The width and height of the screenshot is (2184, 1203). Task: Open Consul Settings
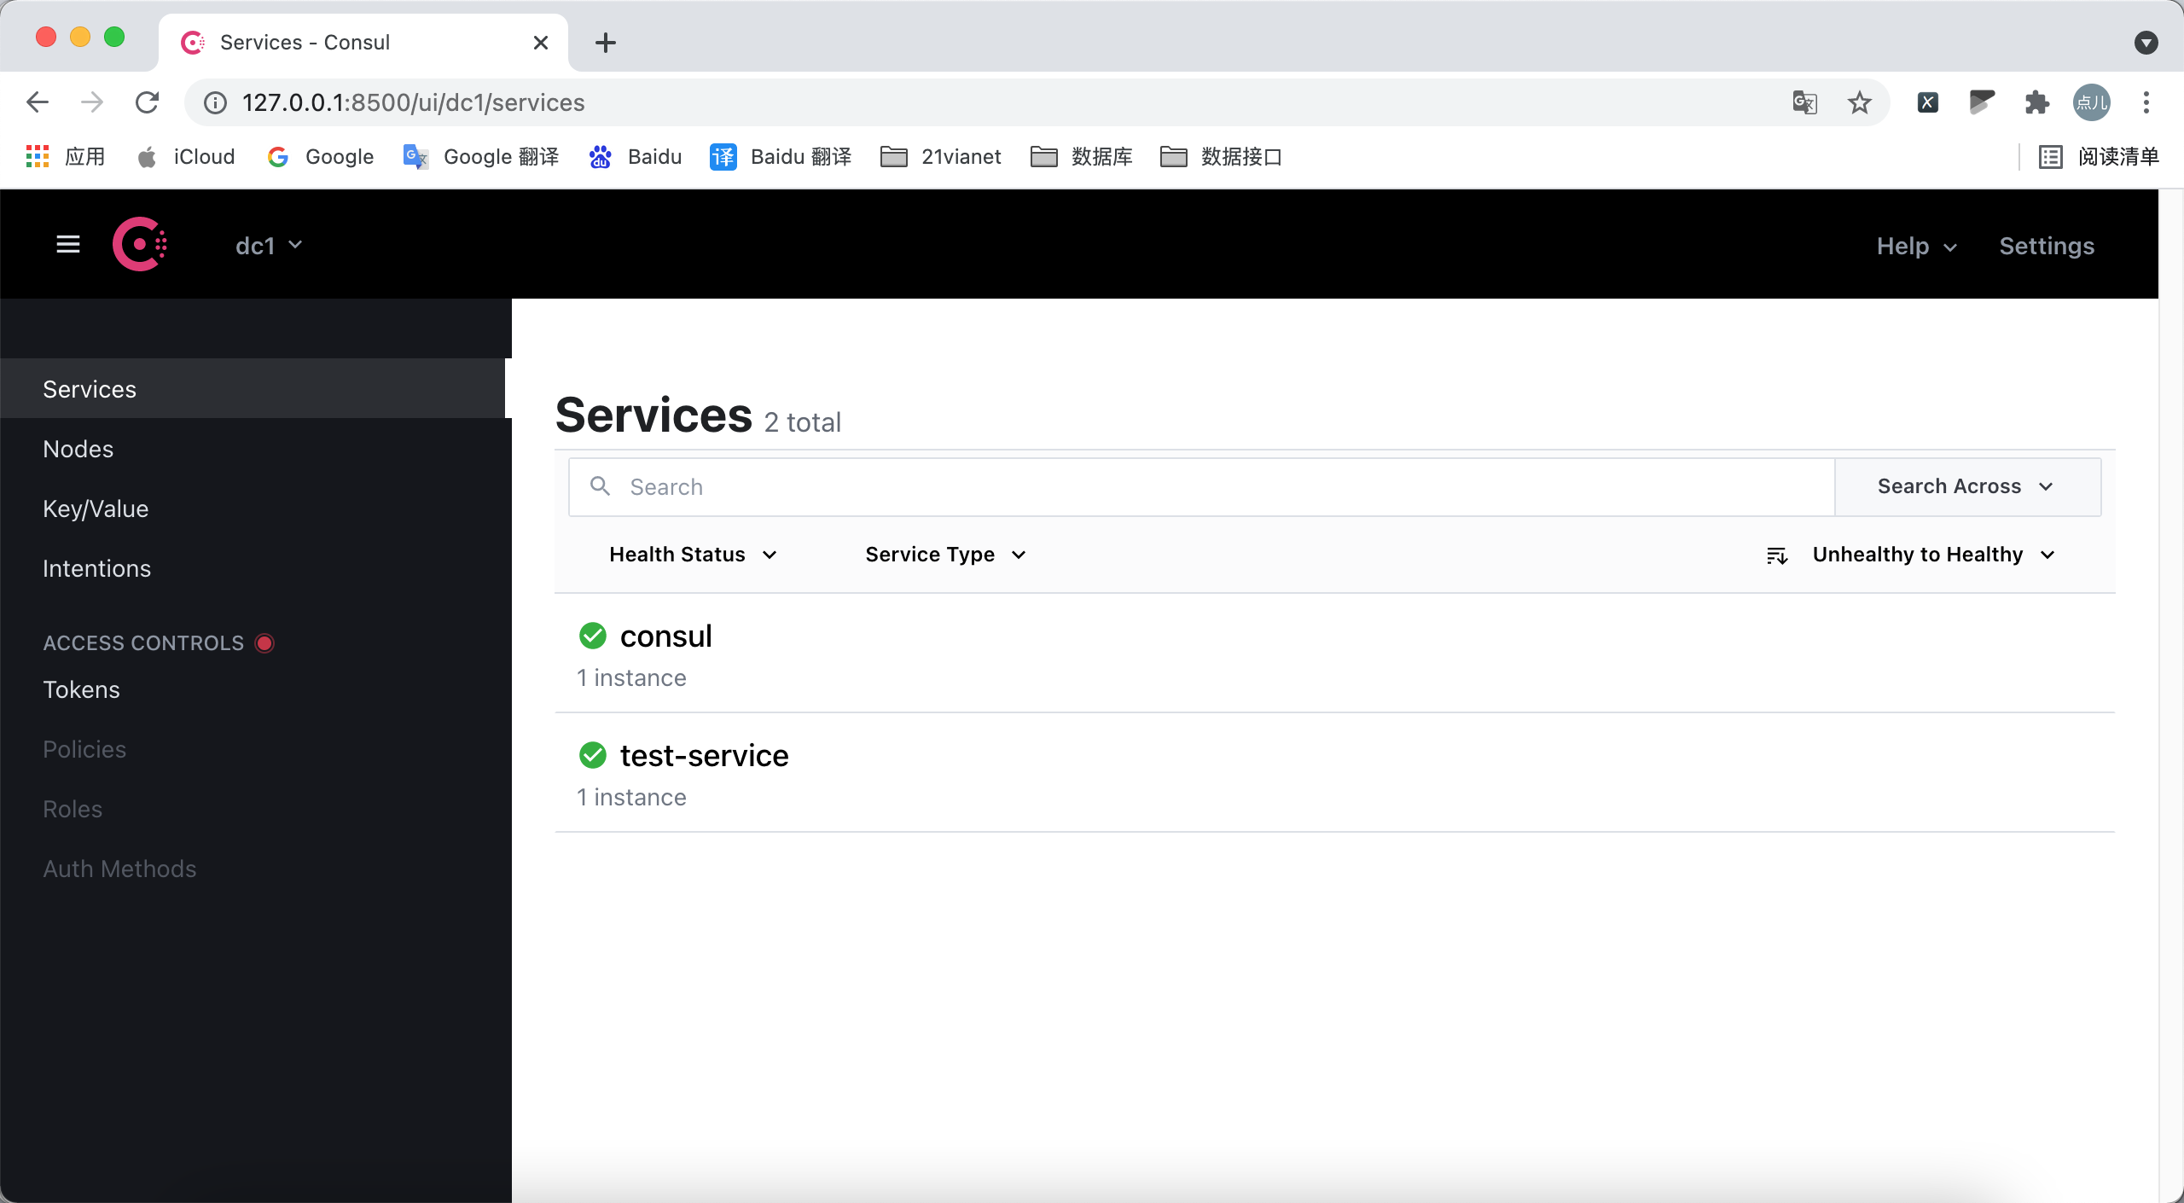pos(2047,246)
